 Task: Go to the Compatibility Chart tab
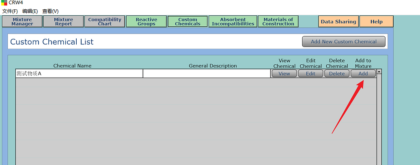pyautogui.click(x=105, y=22)
